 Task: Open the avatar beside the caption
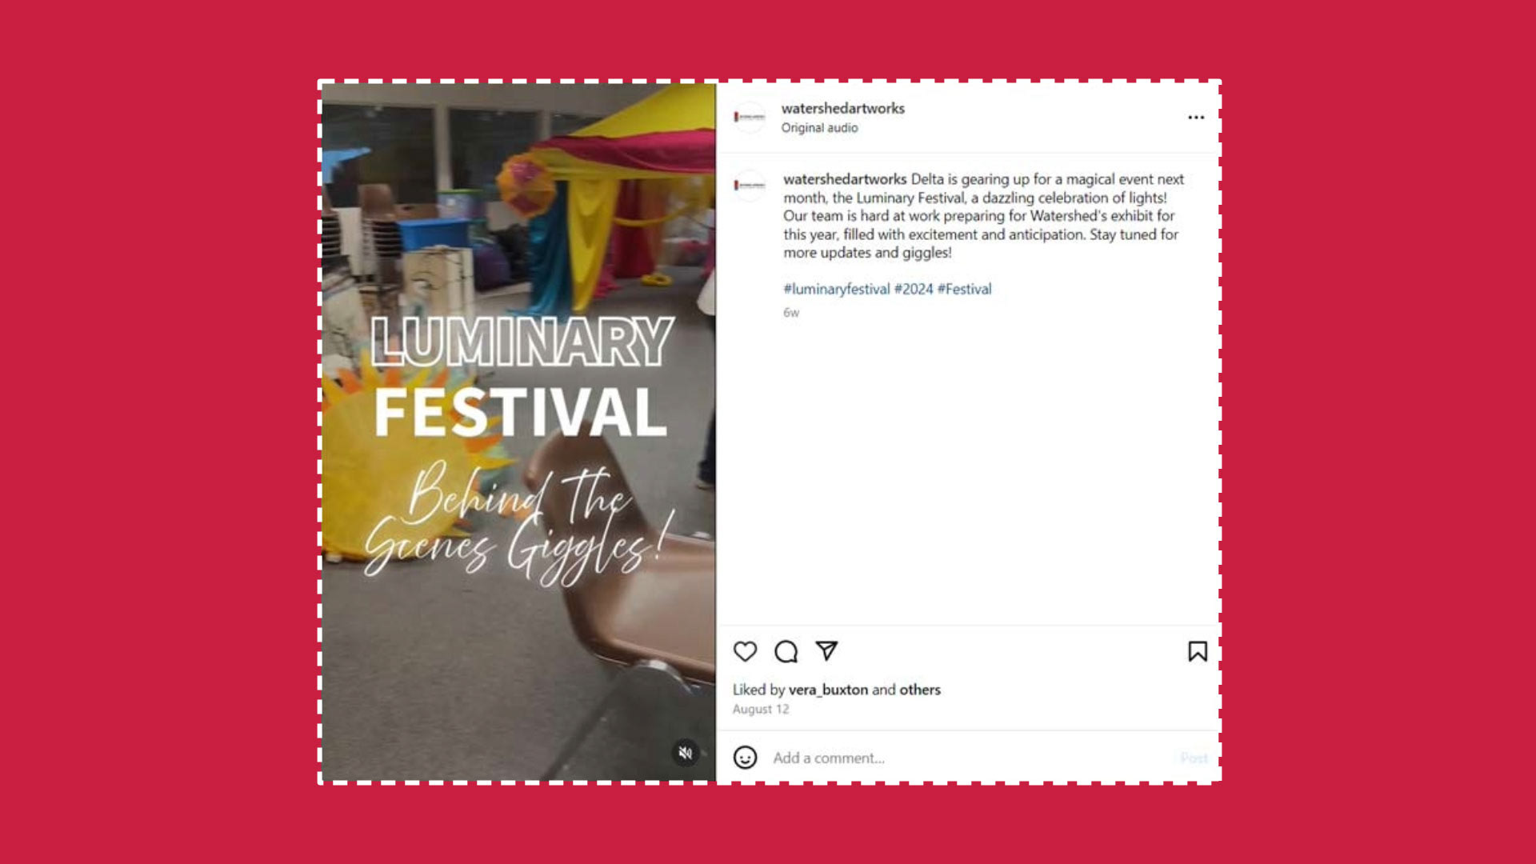[x=750, y=186]
